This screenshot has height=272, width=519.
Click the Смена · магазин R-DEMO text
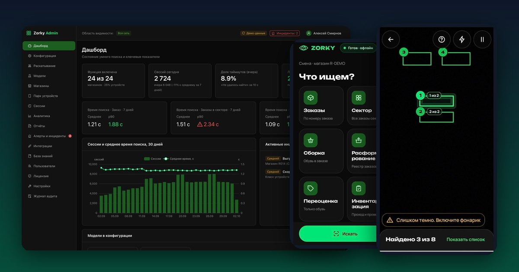[x=322, y=63]
